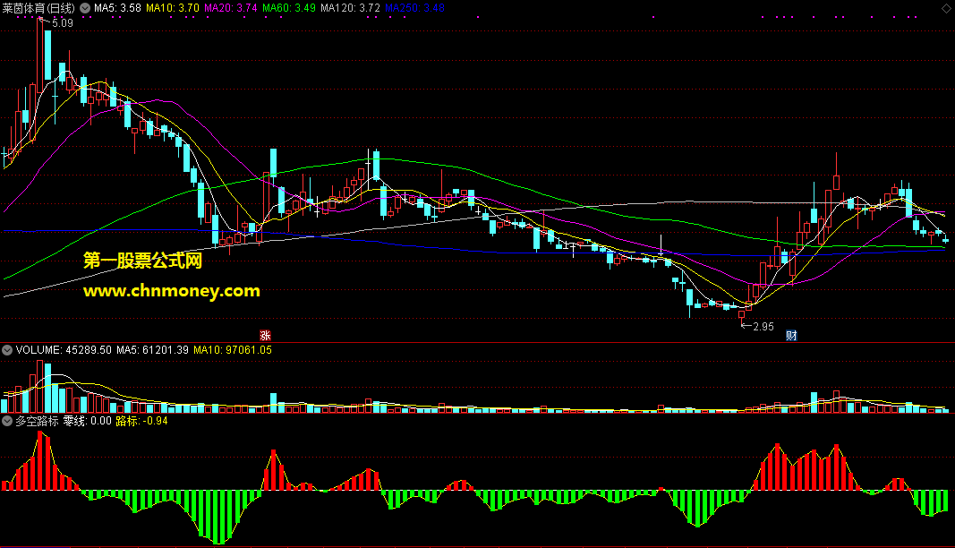Image resolution: width=955 pixels, height=548 pixels.
Task: Click the 路标: -0.94 value
Action: click(x=141, y=421)
